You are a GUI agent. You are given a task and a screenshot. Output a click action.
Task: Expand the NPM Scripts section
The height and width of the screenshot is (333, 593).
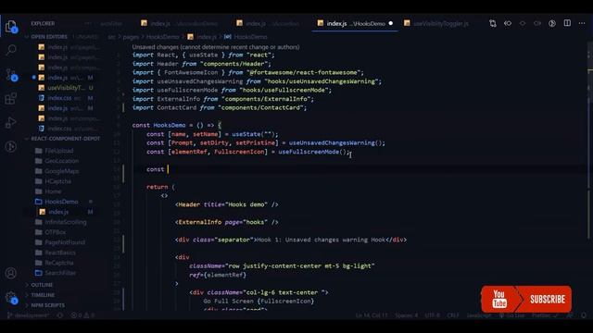click(x=47, y=305)
